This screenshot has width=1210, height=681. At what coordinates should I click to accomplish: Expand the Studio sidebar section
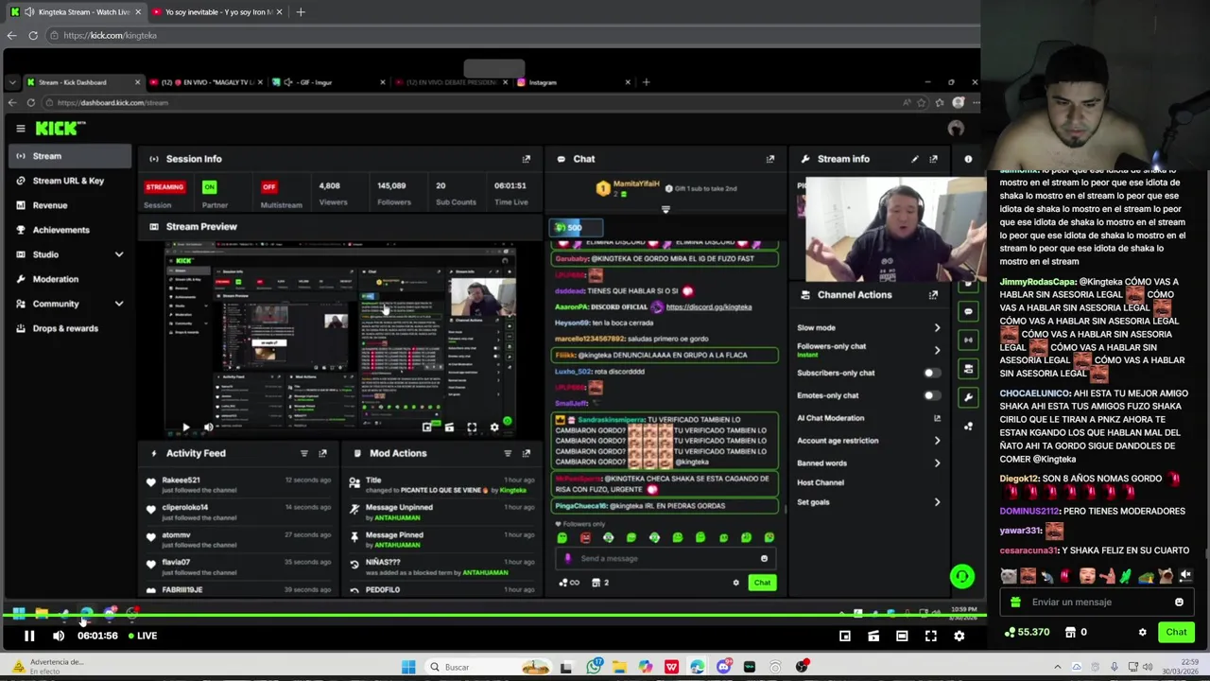119,254
